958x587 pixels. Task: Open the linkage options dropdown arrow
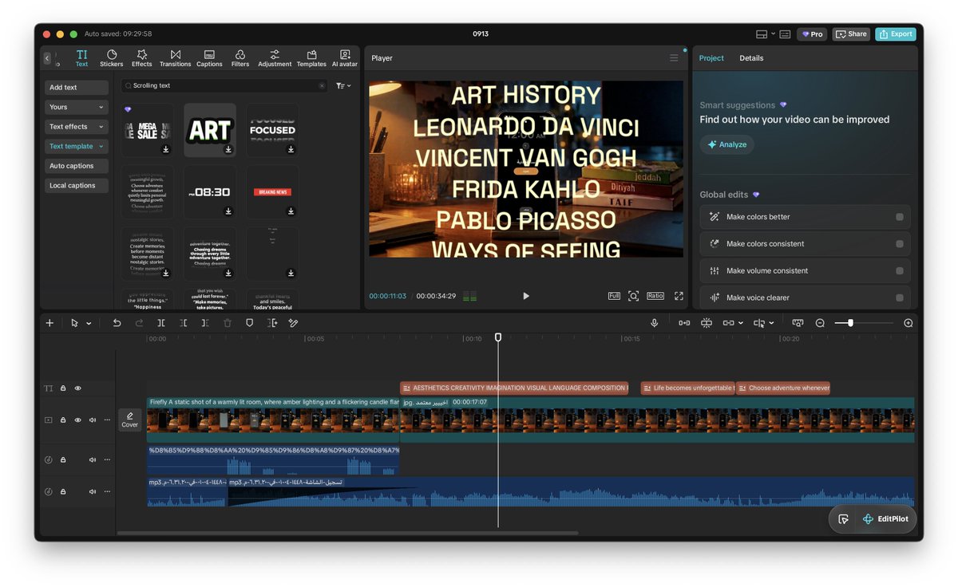pyautogui.click(x=741, y=324)
